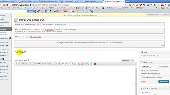Click the insert link icon
This screenshot has width=170, height=95.
coord(53,64)
